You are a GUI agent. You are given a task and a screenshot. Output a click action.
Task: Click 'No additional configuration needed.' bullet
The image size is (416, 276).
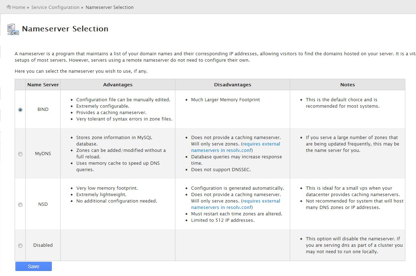pyautogui.click(x=117, y=201)
